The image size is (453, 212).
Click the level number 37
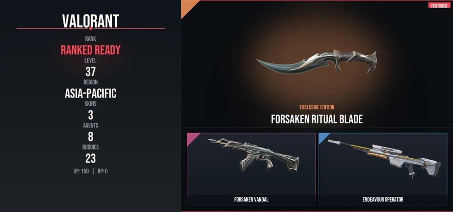pyautogui.click(x=91, y=72)
